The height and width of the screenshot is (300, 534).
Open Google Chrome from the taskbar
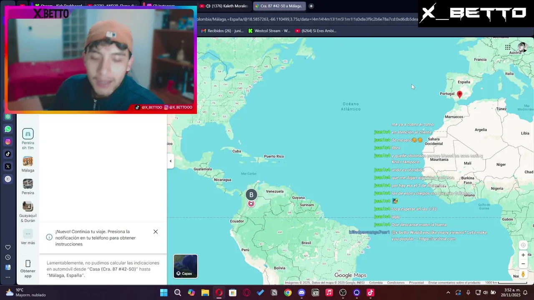point(288,292)
